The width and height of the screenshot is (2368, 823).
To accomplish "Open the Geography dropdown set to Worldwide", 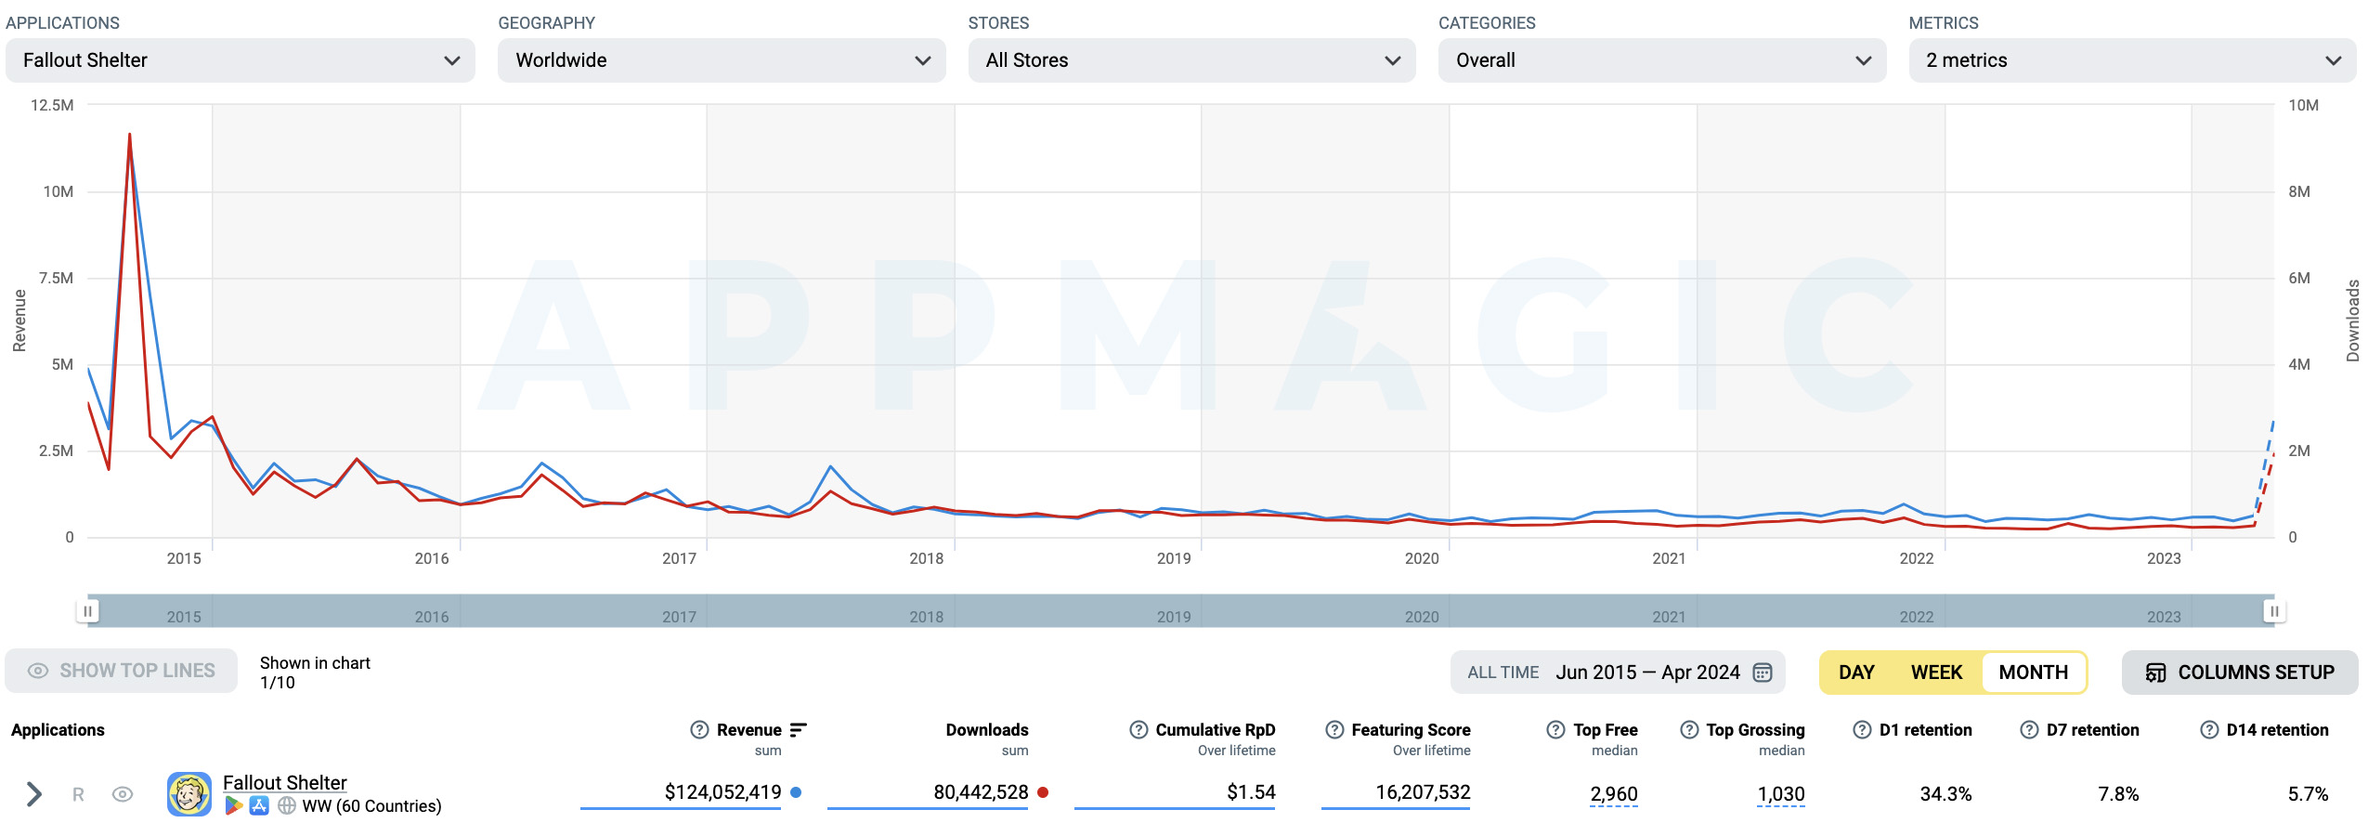I will pyautogui.click(x=722, y=60).
